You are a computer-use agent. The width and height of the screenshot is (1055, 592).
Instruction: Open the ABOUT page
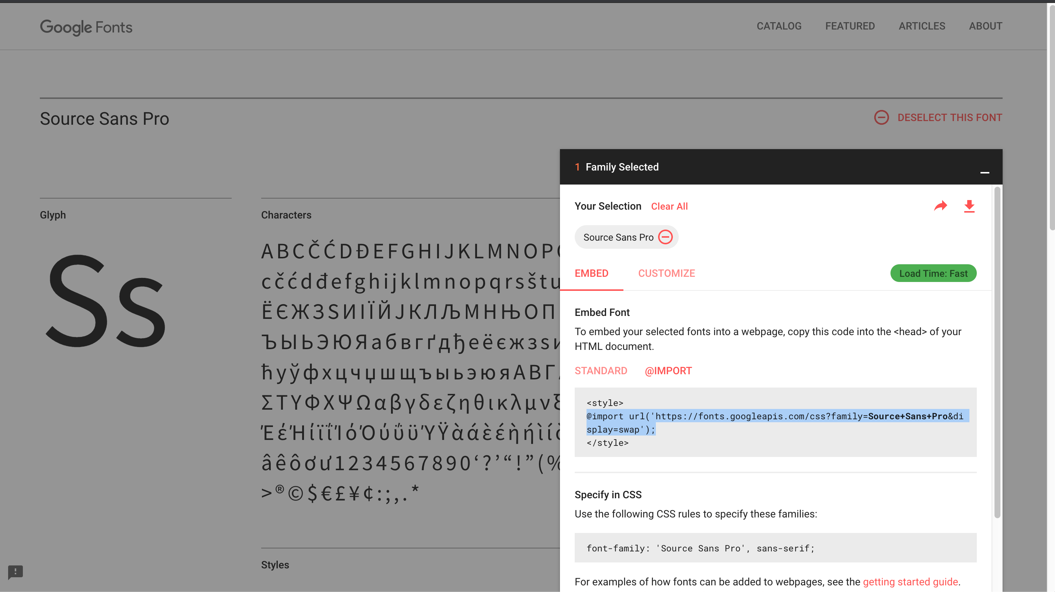coord(985,26)
